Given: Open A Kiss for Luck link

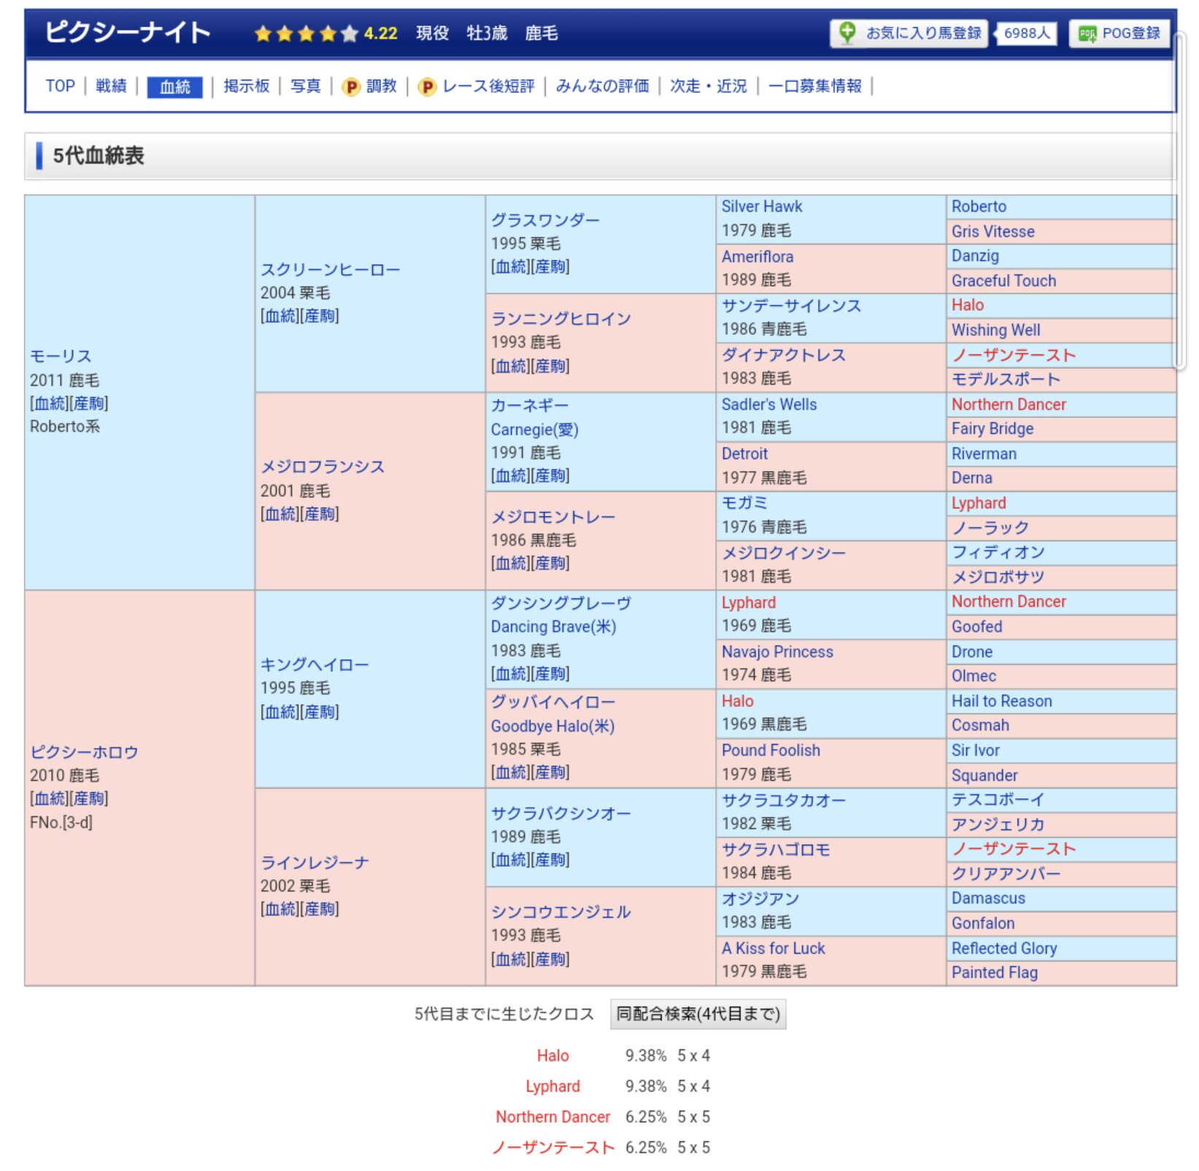Looking at the screenshot, I should coord(773,948).
